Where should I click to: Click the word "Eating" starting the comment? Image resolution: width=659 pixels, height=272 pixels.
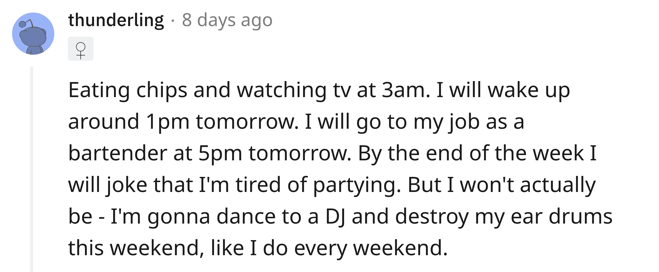point(99,90)
